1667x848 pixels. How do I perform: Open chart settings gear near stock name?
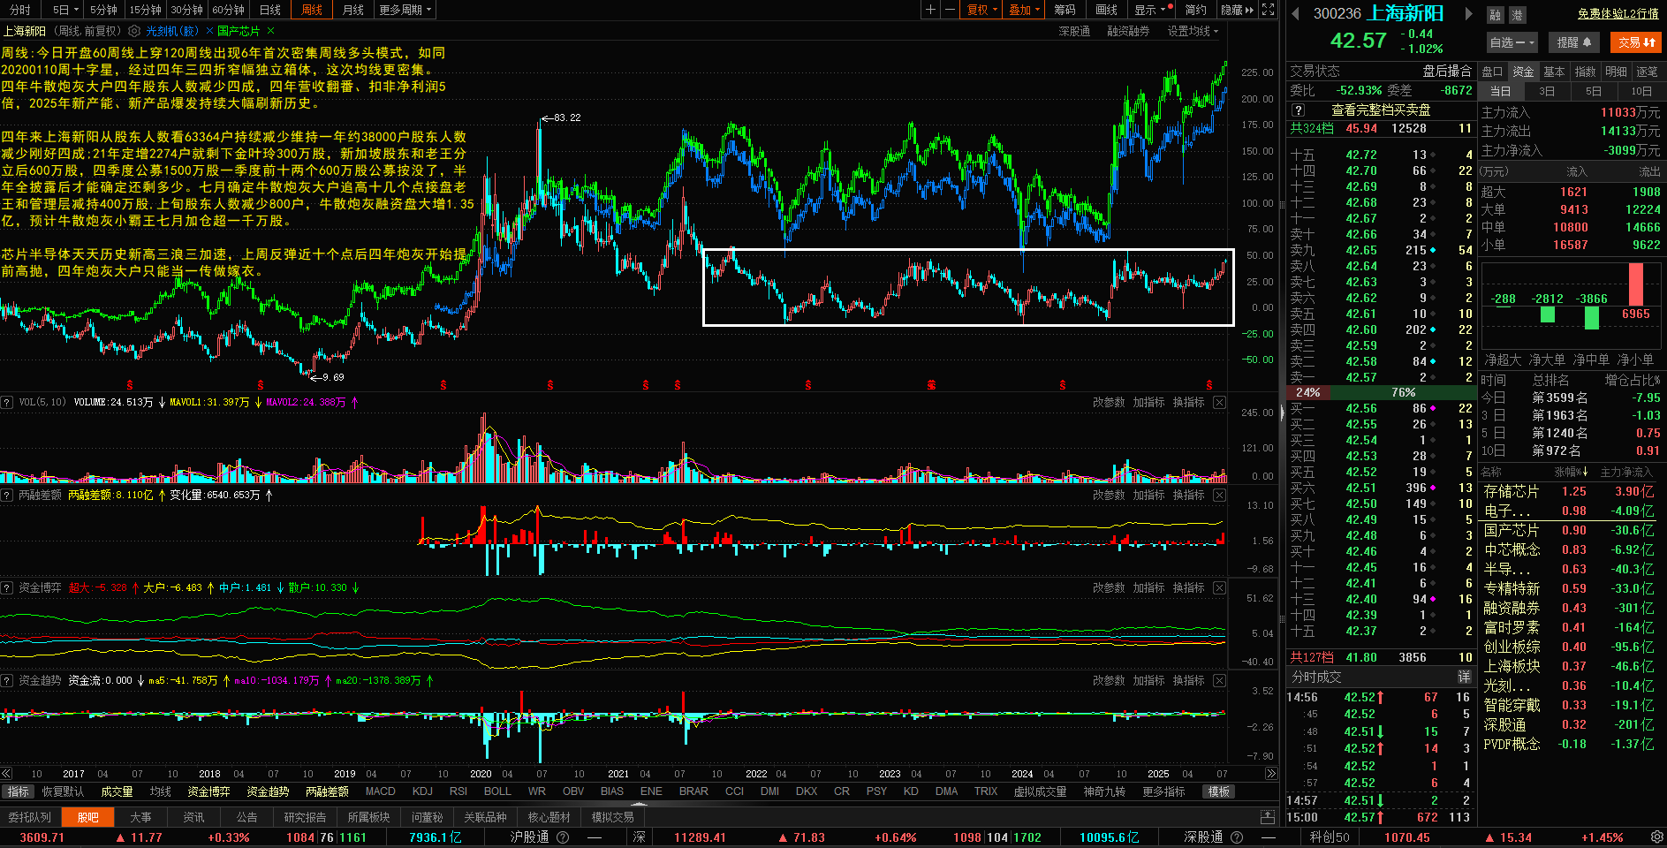pyautogui.click(x=134, y=31)
